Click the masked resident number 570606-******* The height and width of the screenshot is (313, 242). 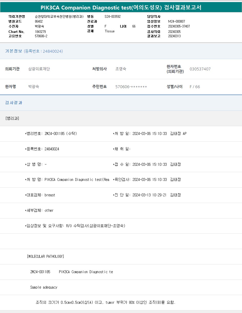tap(131, 87)
